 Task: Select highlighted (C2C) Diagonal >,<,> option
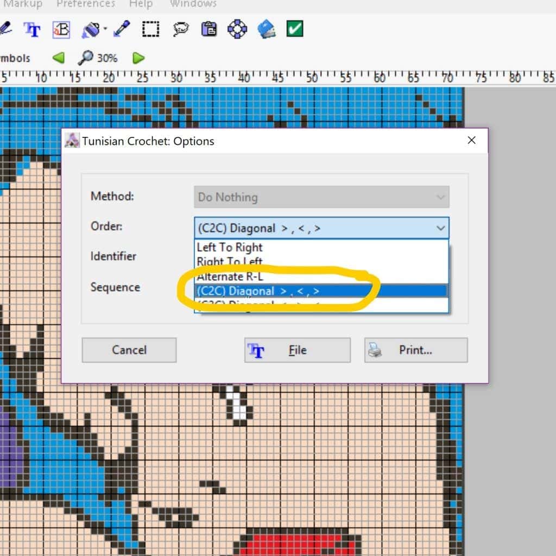(321, 291)
